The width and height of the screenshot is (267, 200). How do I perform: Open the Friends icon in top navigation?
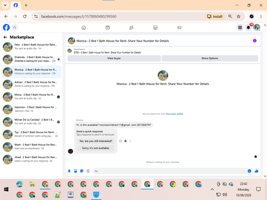[x=131, y=28]
